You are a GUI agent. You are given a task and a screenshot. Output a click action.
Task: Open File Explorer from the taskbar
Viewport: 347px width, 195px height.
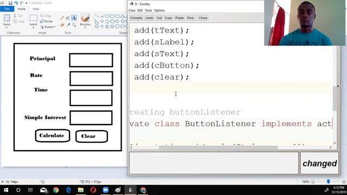[81, 190]
